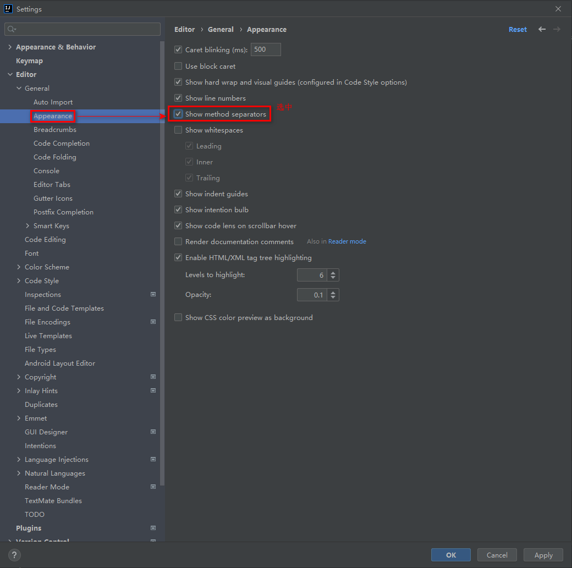Decrease Levels to highlight value
This screenshot has width=572, height=568.
[x=333, y=278]
